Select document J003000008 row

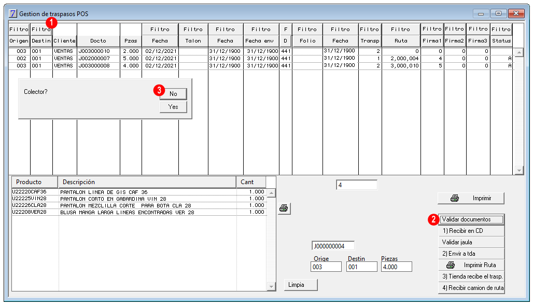pyautogui.click(x=261, y=66)
